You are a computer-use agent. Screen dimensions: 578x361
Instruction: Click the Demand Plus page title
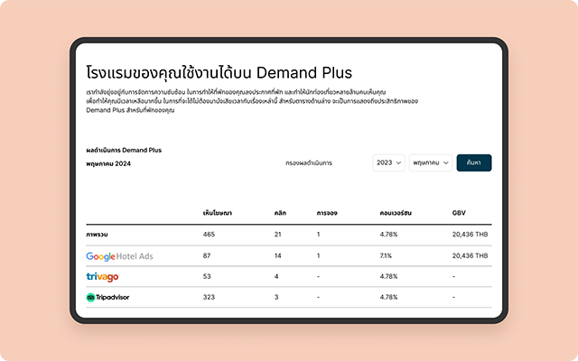(x=219, y=72)
